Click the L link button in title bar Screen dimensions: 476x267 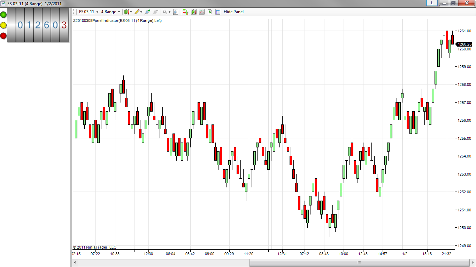tap(432, 3)
